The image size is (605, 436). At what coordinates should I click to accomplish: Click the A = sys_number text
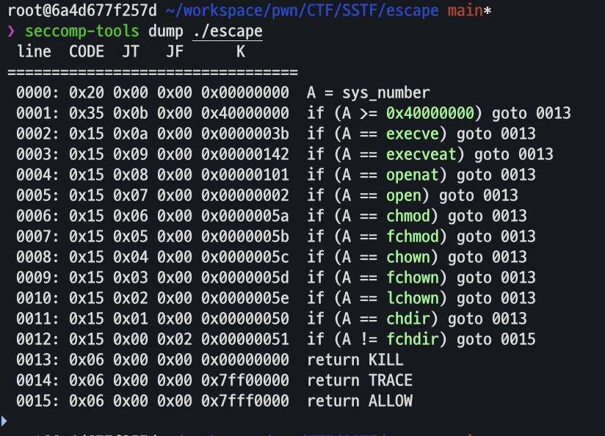click(x=369, y=92)
